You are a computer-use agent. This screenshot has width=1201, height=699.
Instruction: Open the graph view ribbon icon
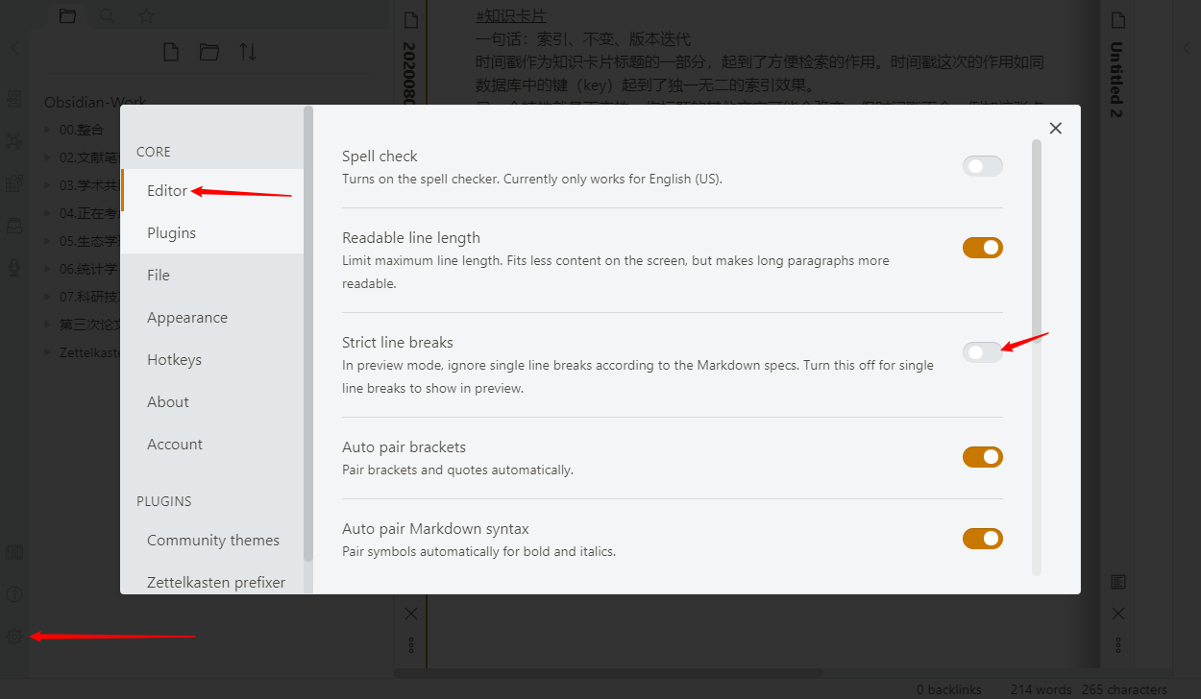(14, 140)
